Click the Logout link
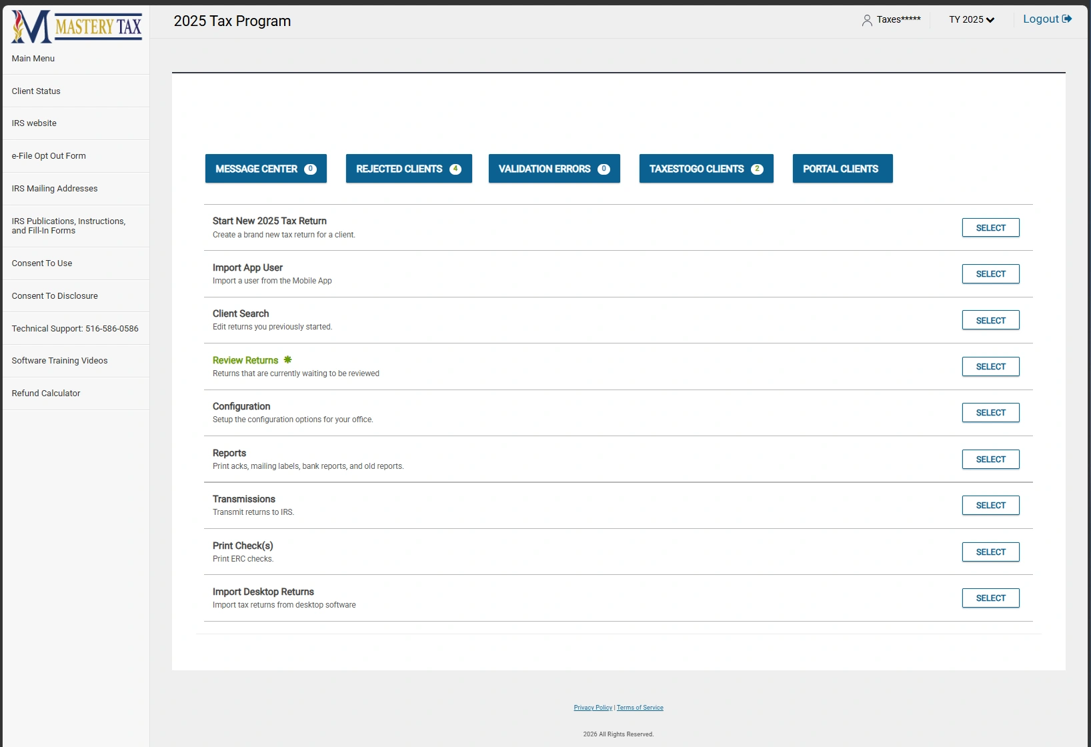This screenshot has height=747, width=1091. coord(1047,19)
